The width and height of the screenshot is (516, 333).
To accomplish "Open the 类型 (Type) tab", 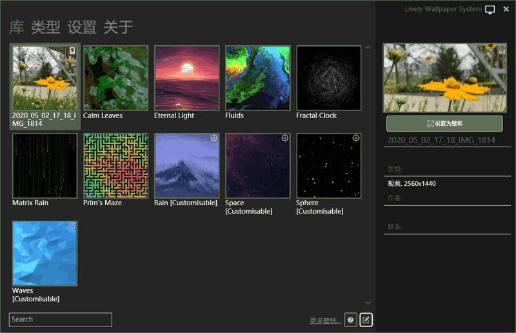I will point(45,27).
